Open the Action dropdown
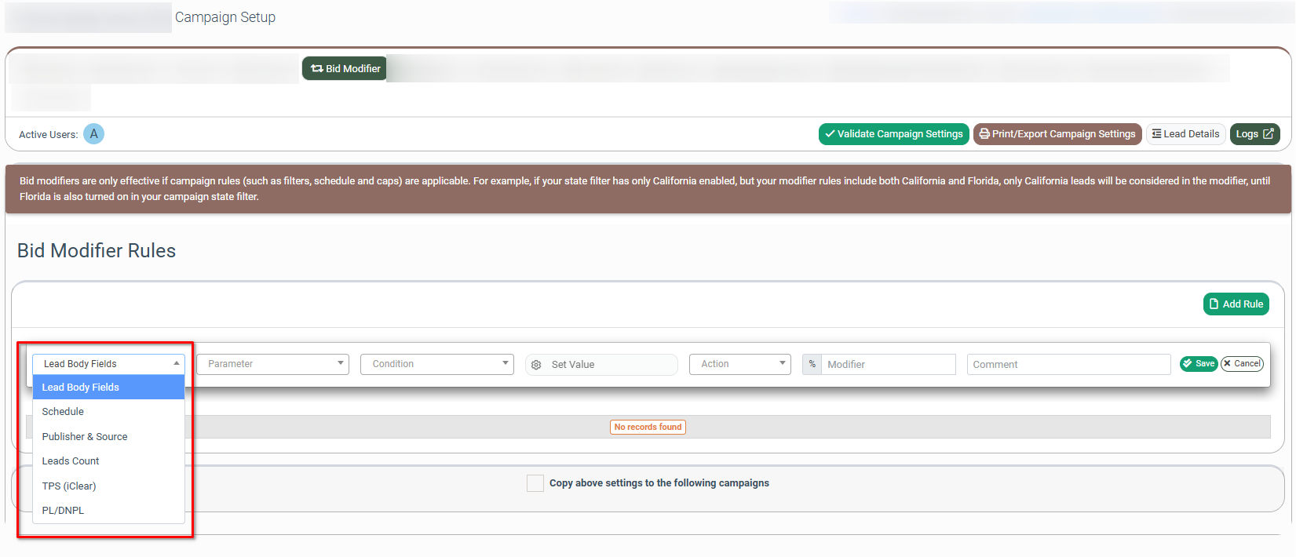 pyautogui.click(x=739, y=364)
